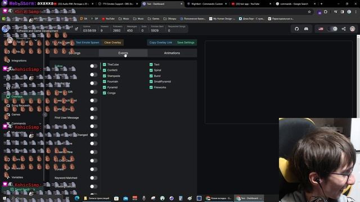Uncheck the Conga animation checkbox
360x202 pixels.
(x=105, y=93)
